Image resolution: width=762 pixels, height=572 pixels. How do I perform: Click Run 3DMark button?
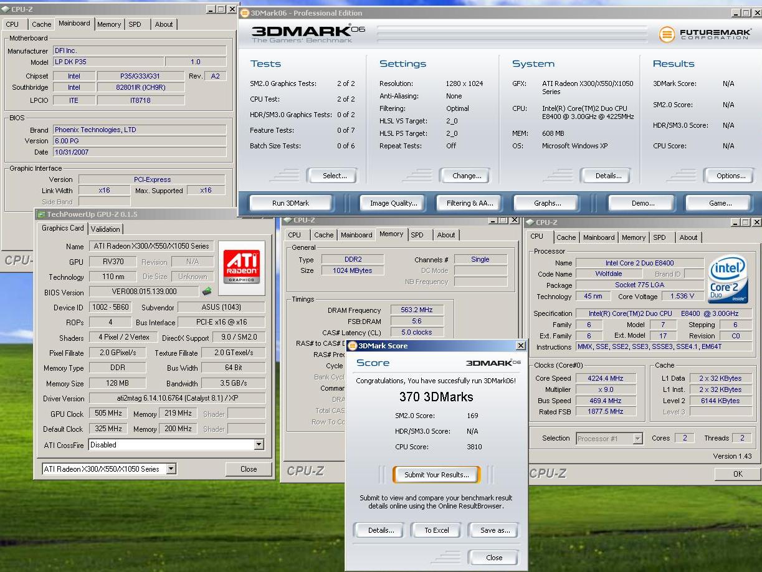pos(291,203)
